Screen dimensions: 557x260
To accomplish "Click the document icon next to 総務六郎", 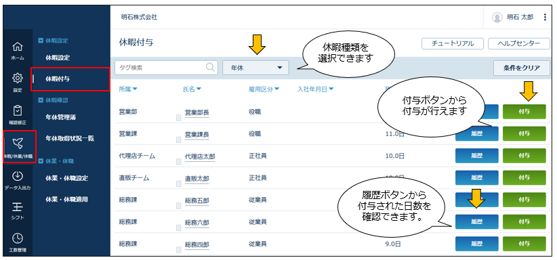I will [x=179, y=228].
